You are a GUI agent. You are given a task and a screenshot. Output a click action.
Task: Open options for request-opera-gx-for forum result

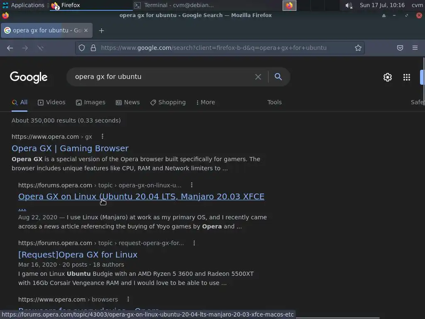click(x=194, y=243)
